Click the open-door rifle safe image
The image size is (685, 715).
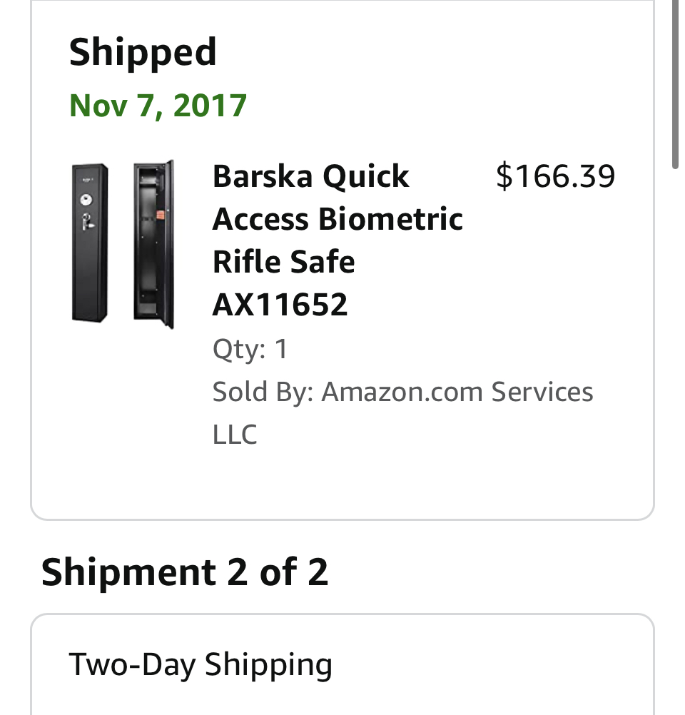(x=153, y=243)
